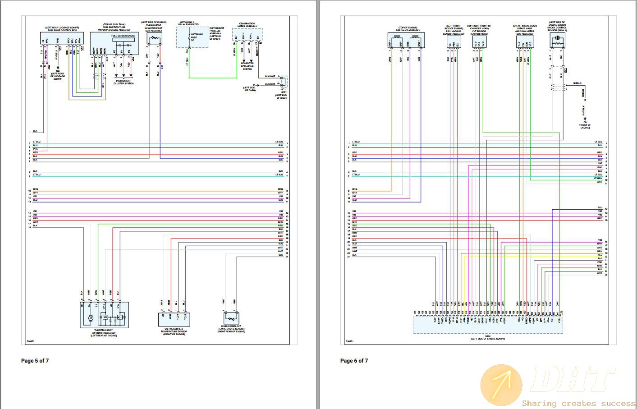This screenshot has width=637, height=409.
Task: Click the Throttle Body motor assembly diagram
Action: coord(104,314)
